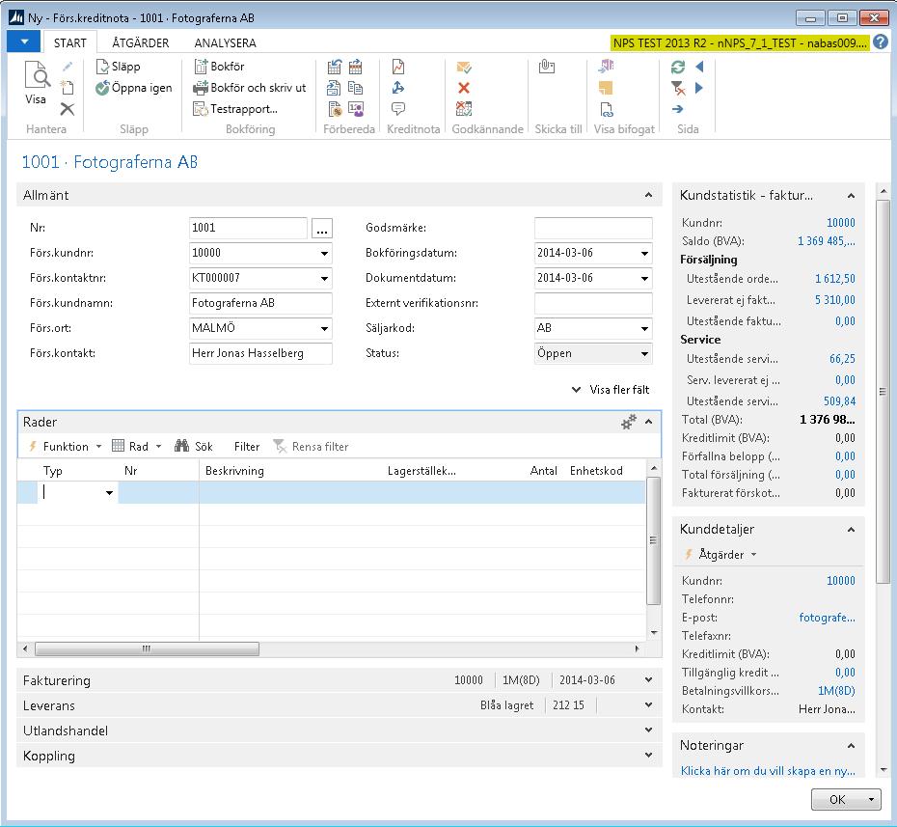Screen dimensions: 897x827
Task: Click the Klicka här note creation link
Action: (x=768, y=771)
